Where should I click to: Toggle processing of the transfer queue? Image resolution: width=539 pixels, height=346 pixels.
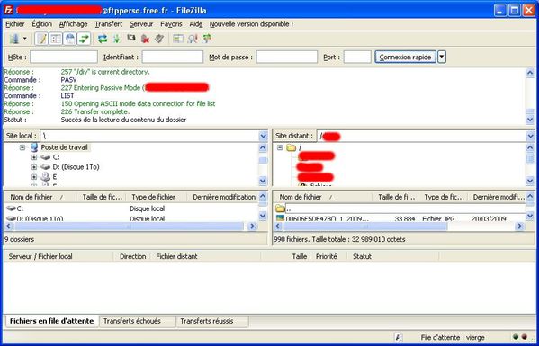(117, 39)
